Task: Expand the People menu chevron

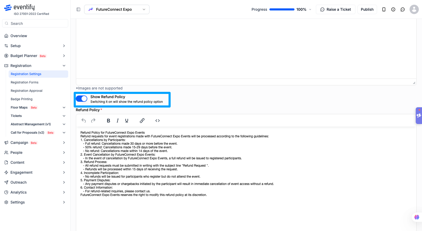Action: [64, 153]
